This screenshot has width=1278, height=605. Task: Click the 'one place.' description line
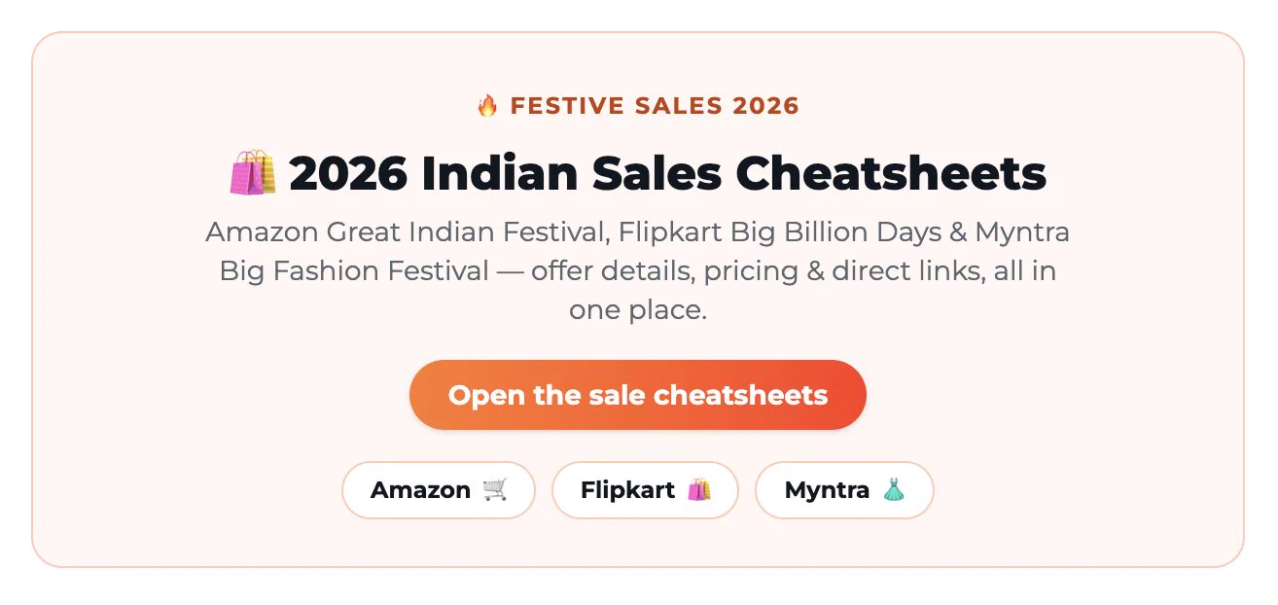click(x=638, y=310)
